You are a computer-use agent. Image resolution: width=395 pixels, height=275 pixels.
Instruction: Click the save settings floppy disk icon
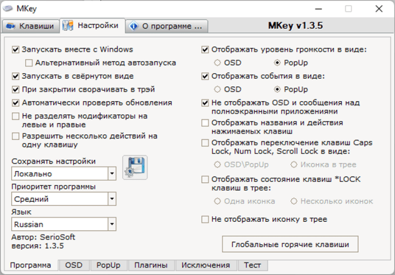tap(135, 167)
